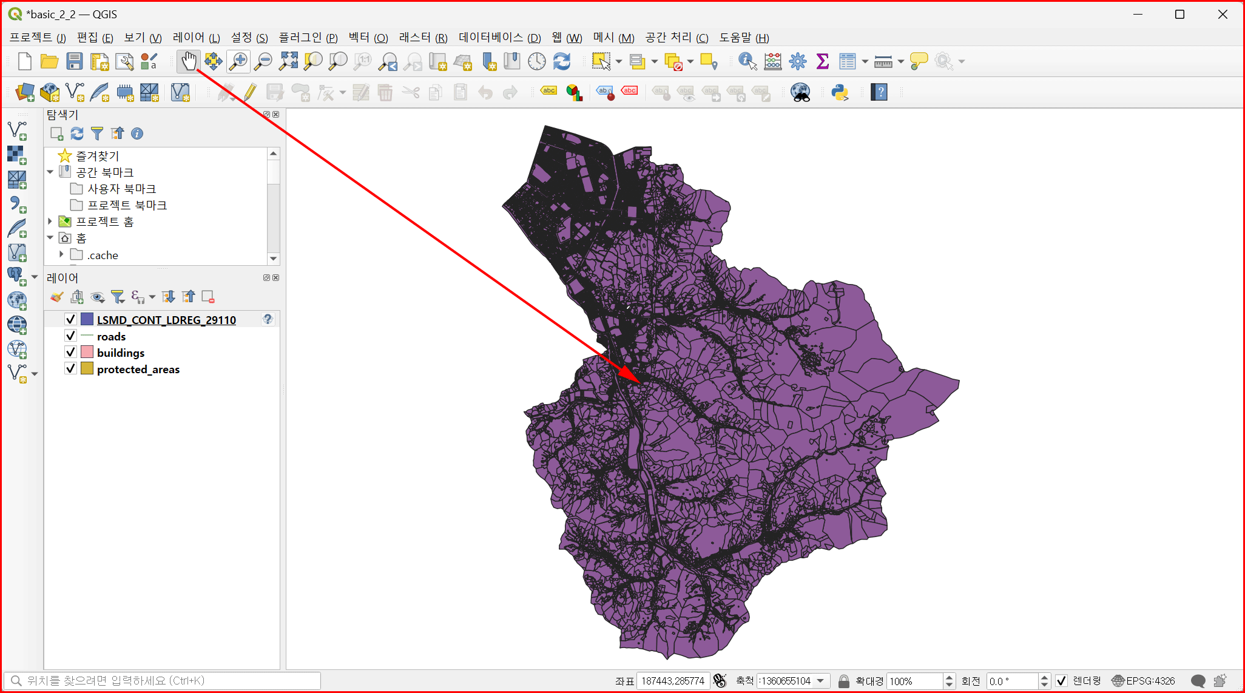Open the Processing Toolbox gear icon

click(798, 61)
